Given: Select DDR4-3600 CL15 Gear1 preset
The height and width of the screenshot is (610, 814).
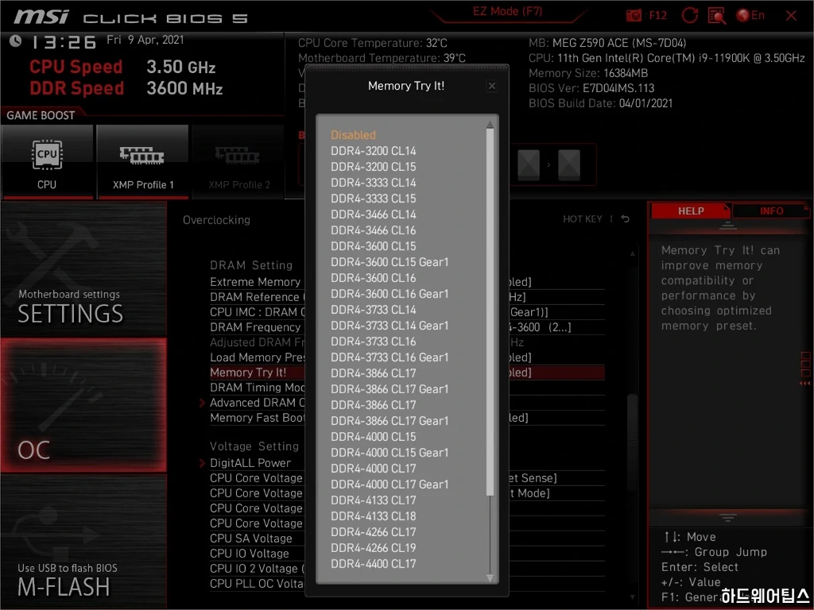Looking at the screenshot, I should pos(390,262).
